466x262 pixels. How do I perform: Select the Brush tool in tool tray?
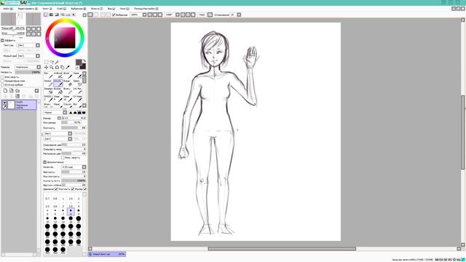pos(67,75)
